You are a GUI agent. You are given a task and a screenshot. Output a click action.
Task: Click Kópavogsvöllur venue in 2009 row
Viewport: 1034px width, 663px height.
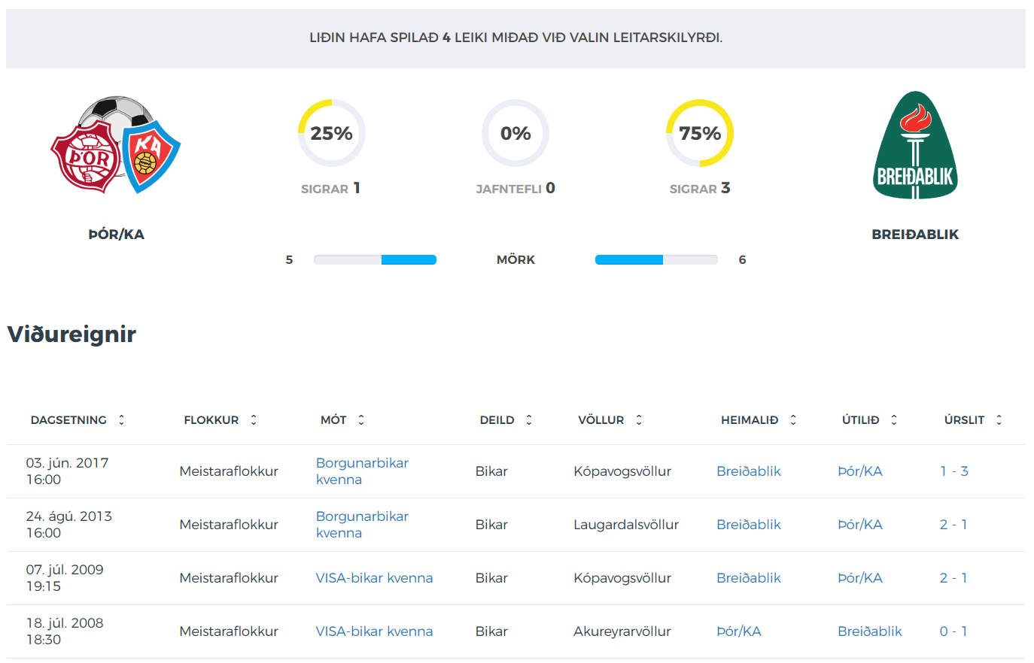(x=622, y=578)
